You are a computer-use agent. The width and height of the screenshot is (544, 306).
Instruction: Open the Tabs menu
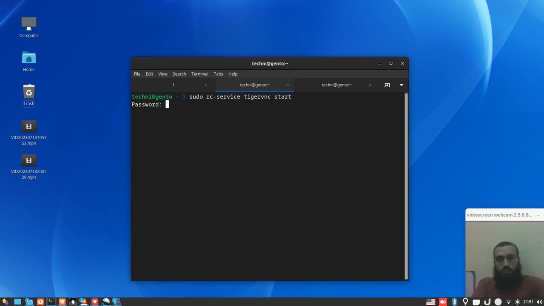[218, 74]
